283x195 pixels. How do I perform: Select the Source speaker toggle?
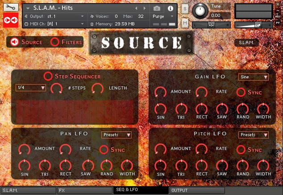pos(15,42)
